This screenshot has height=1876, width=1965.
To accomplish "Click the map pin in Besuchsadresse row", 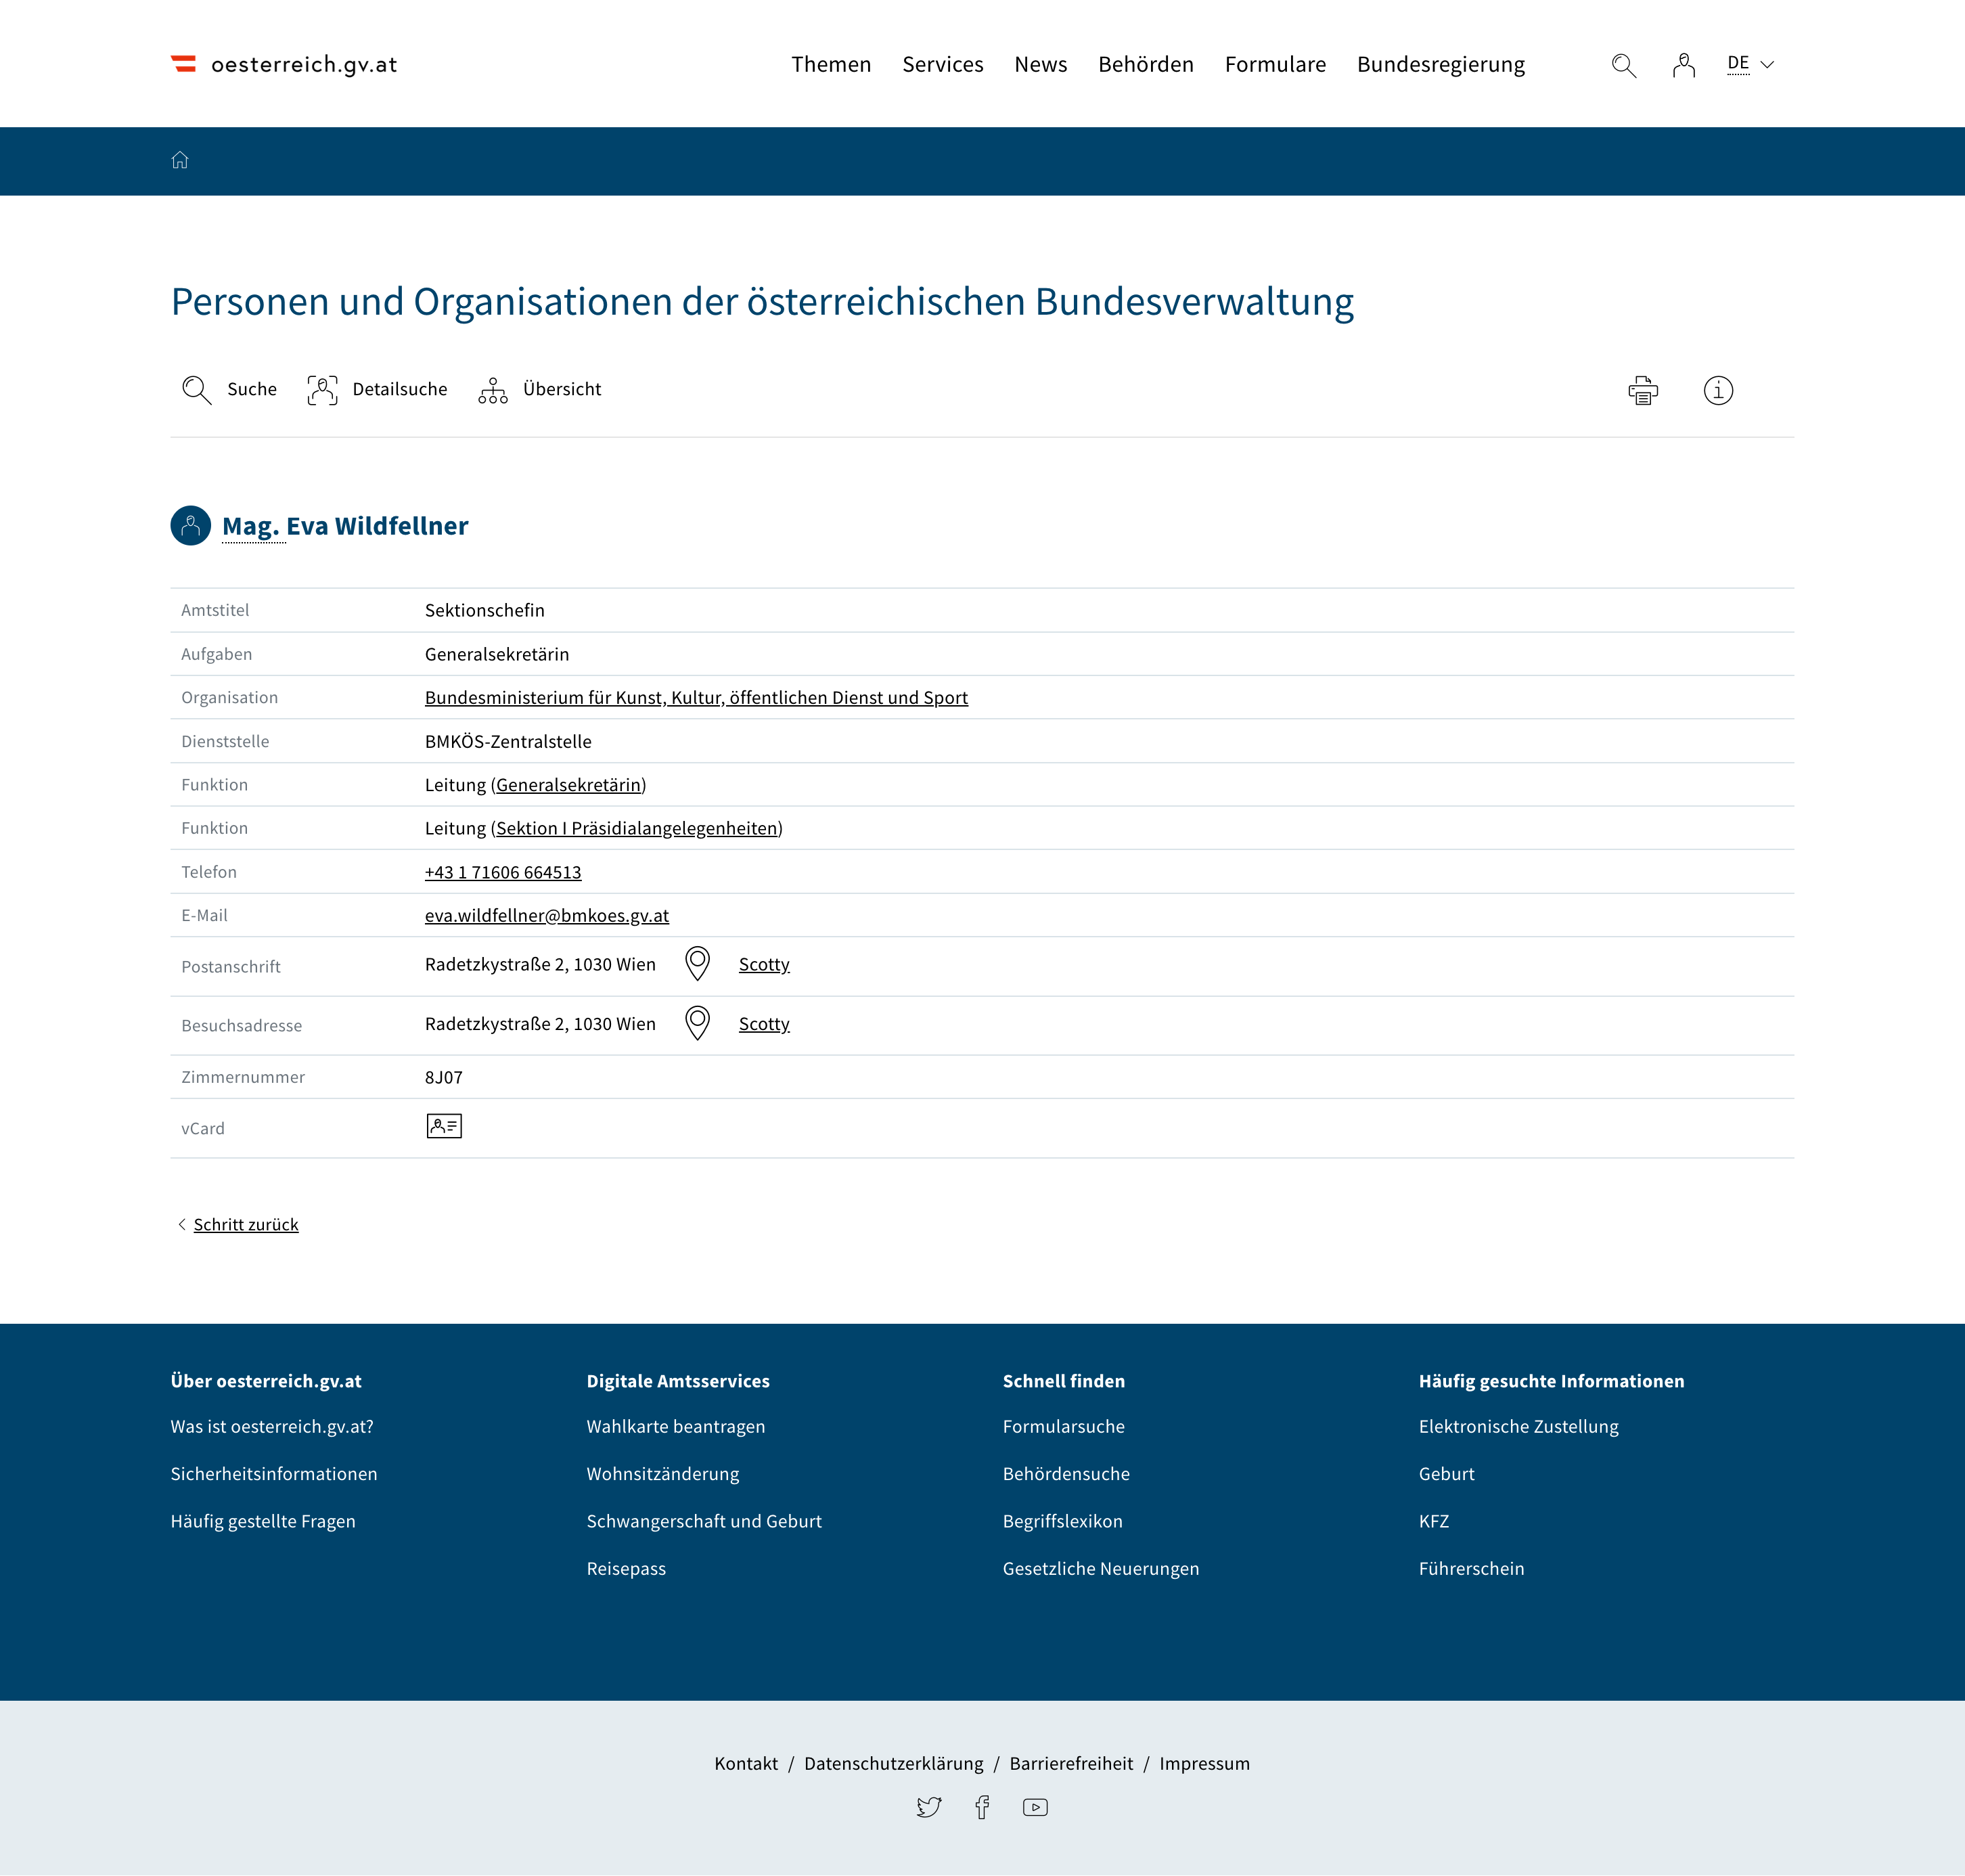I will coord(697,1023).
